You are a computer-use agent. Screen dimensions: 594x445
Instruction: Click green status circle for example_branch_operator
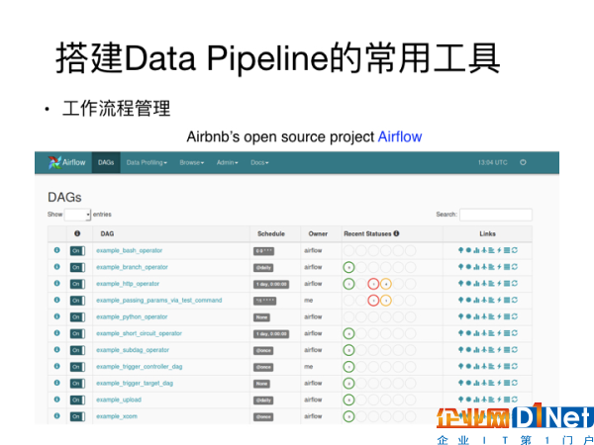[x=348, y=267]
